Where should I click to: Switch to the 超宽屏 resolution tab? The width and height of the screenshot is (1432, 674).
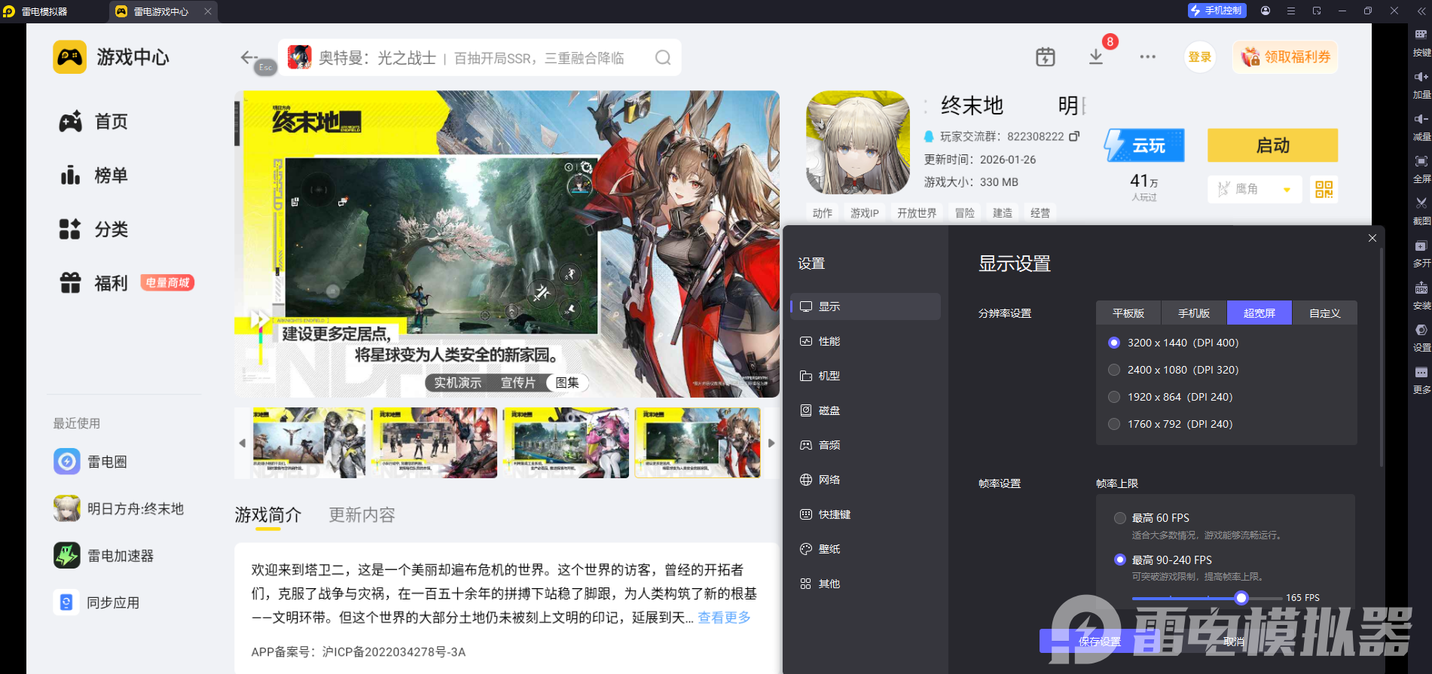[1259, 313]
